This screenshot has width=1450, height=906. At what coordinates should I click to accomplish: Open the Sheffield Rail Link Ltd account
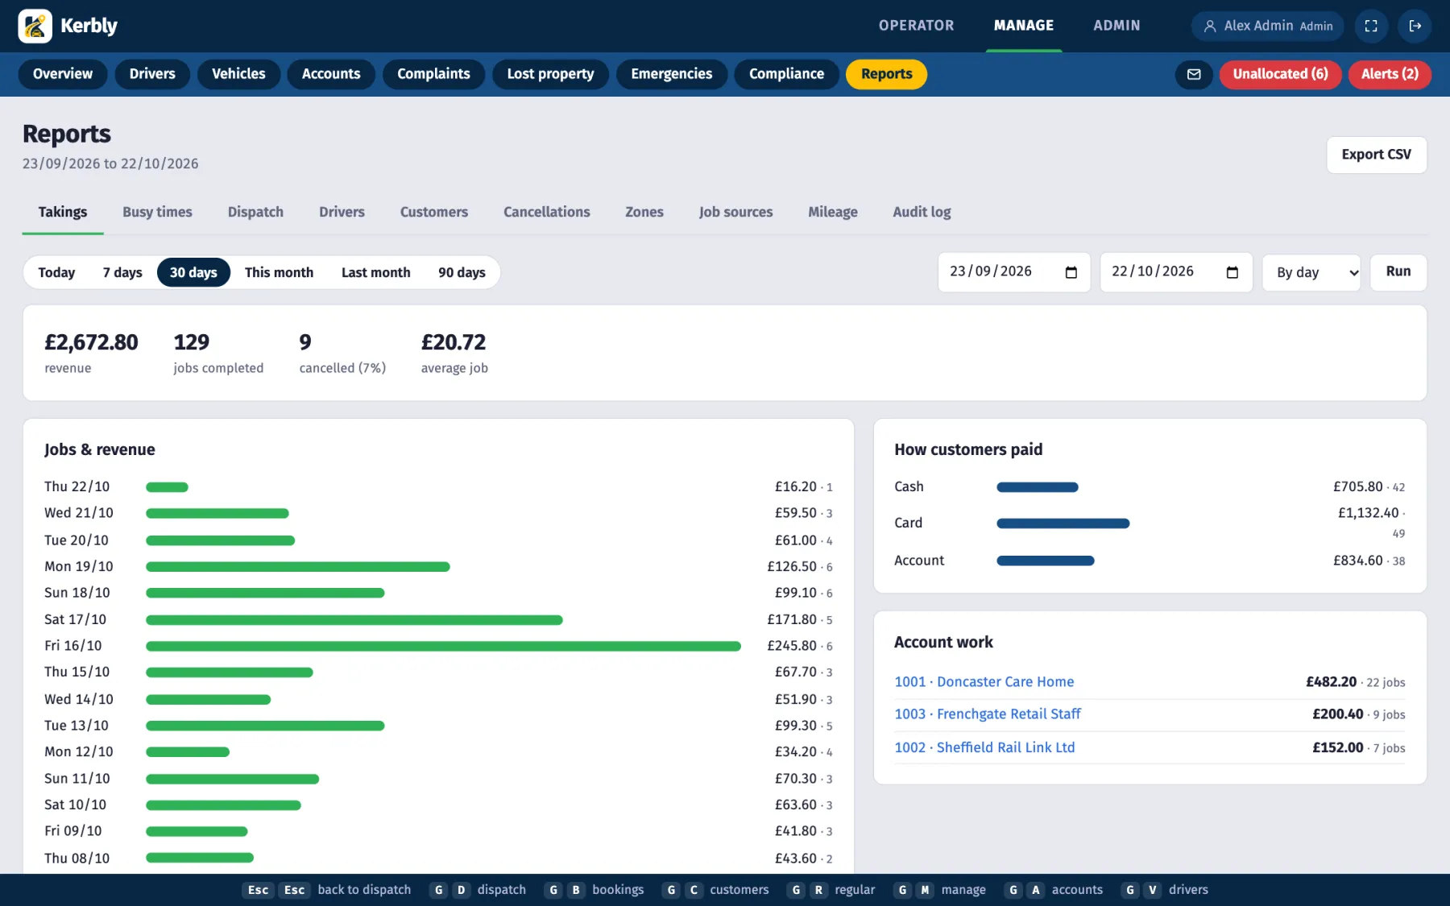[x=984, y=747]
